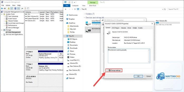Expand Folders (7) group in Explorer
The image size is (184, 92).
[x=84, y=14]
